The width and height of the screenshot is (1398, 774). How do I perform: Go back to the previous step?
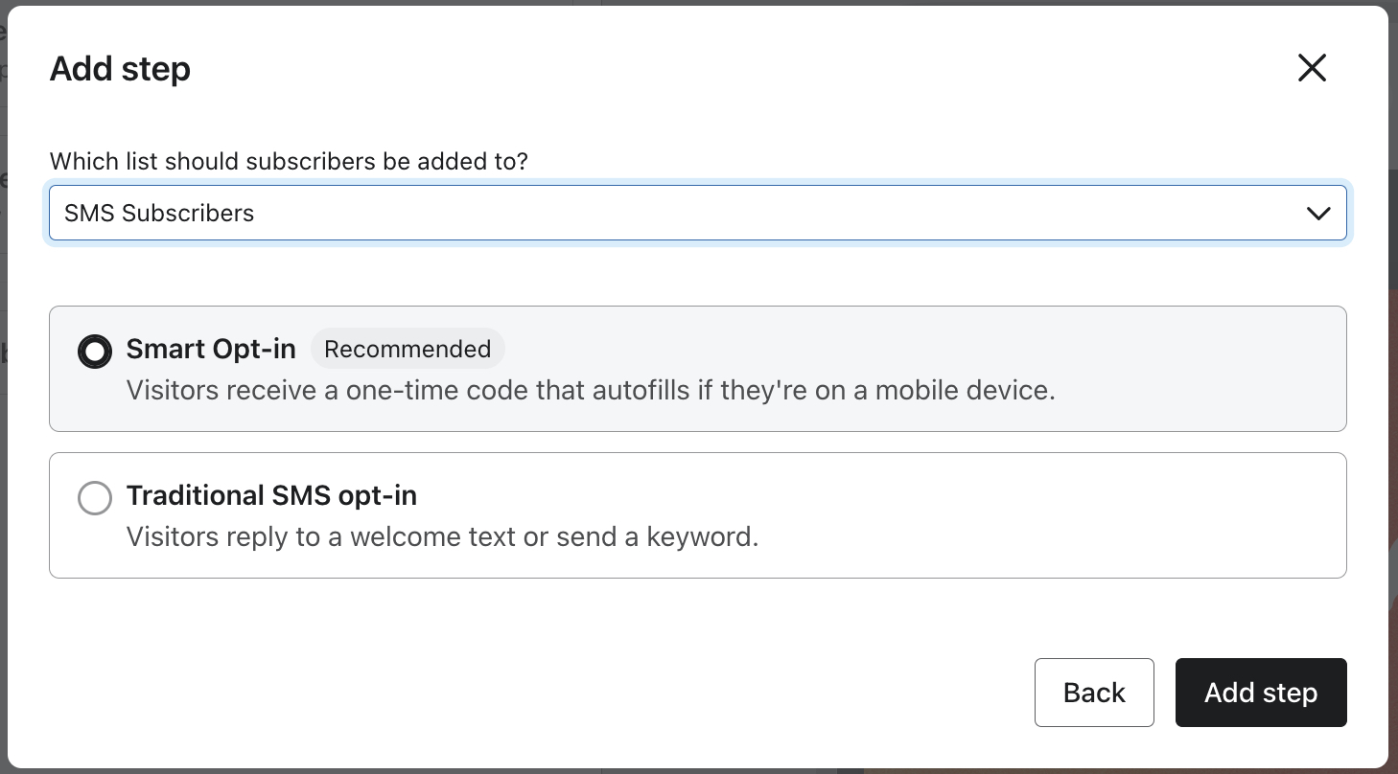(1094, 693)
